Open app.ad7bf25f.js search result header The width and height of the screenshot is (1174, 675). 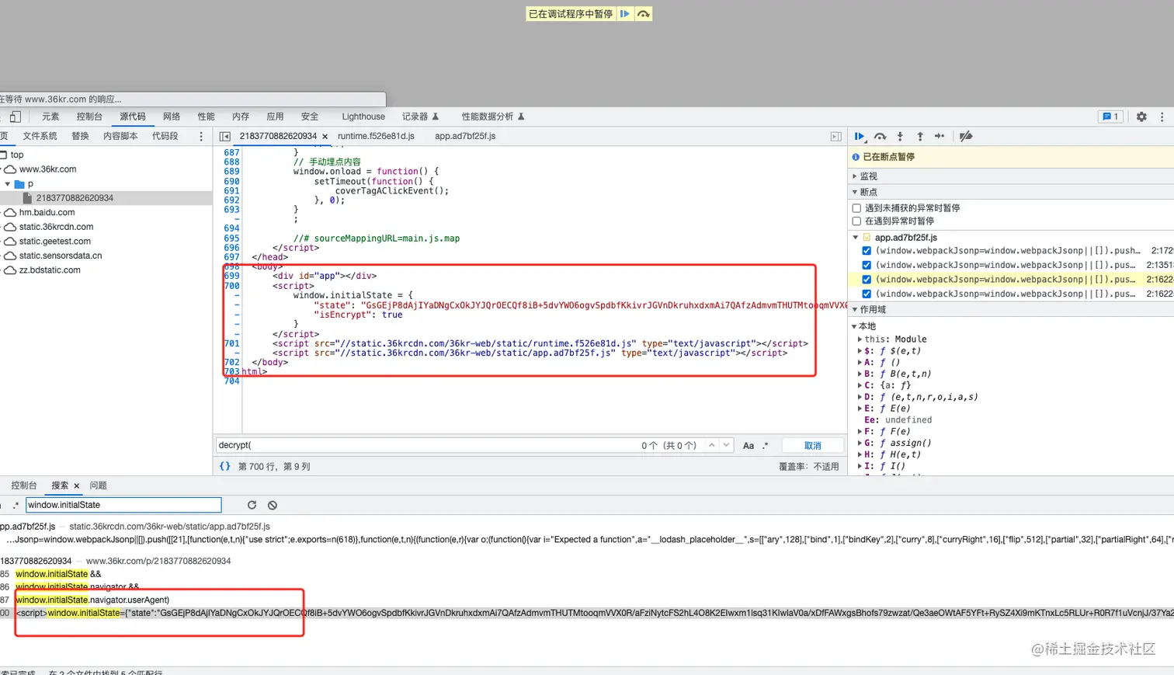[x=135, y=527]
